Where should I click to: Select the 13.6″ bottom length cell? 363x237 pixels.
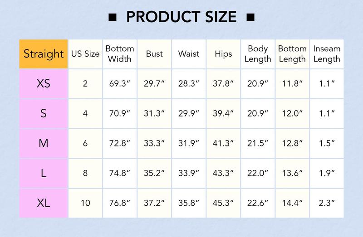[292, 173]
